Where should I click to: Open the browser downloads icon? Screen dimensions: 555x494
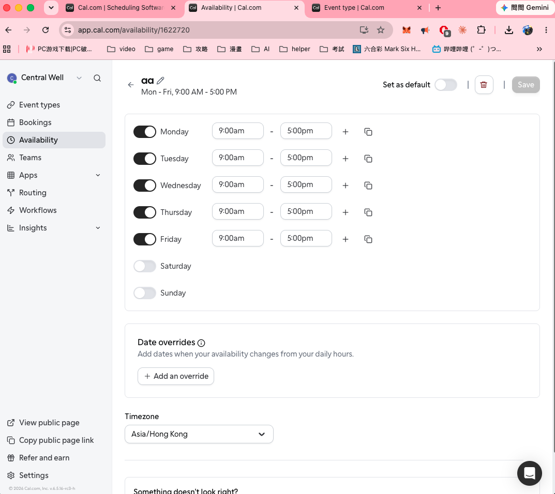coord(508,30)
